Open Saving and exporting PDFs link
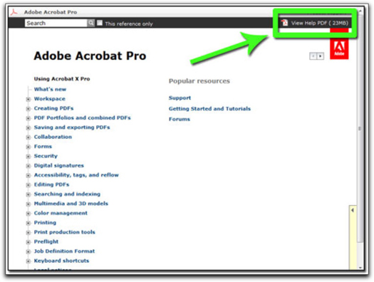The width and height of the screenshot is (374, 282). pyautogui.click(x=72, y=127)
